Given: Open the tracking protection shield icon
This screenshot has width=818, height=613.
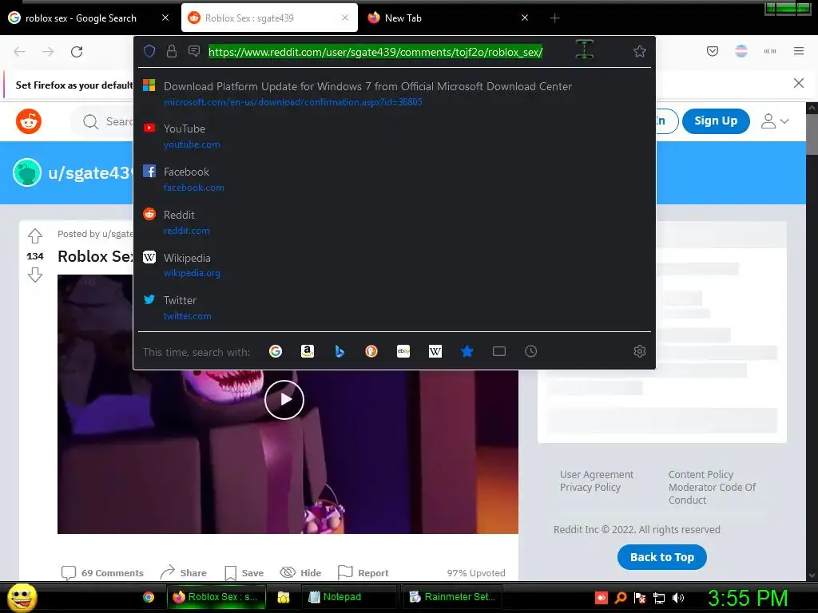Looking at the screenshot, I should 149,51.
